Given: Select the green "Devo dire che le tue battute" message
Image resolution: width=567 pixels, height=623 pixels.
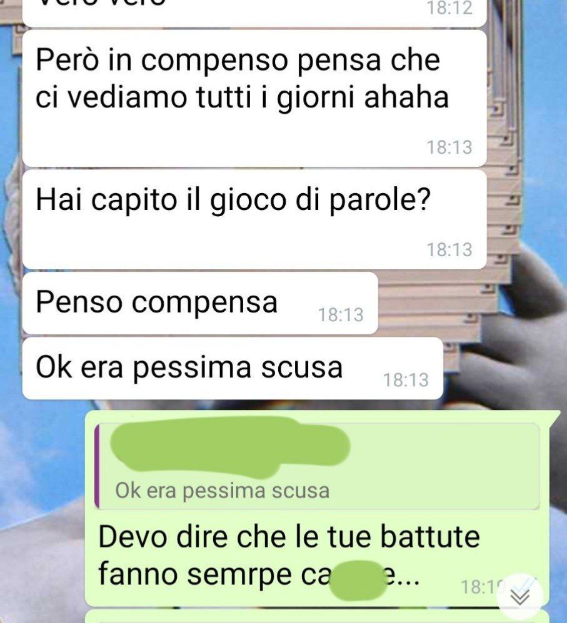Looking at the screenshot, I should [x=317, y=508].
